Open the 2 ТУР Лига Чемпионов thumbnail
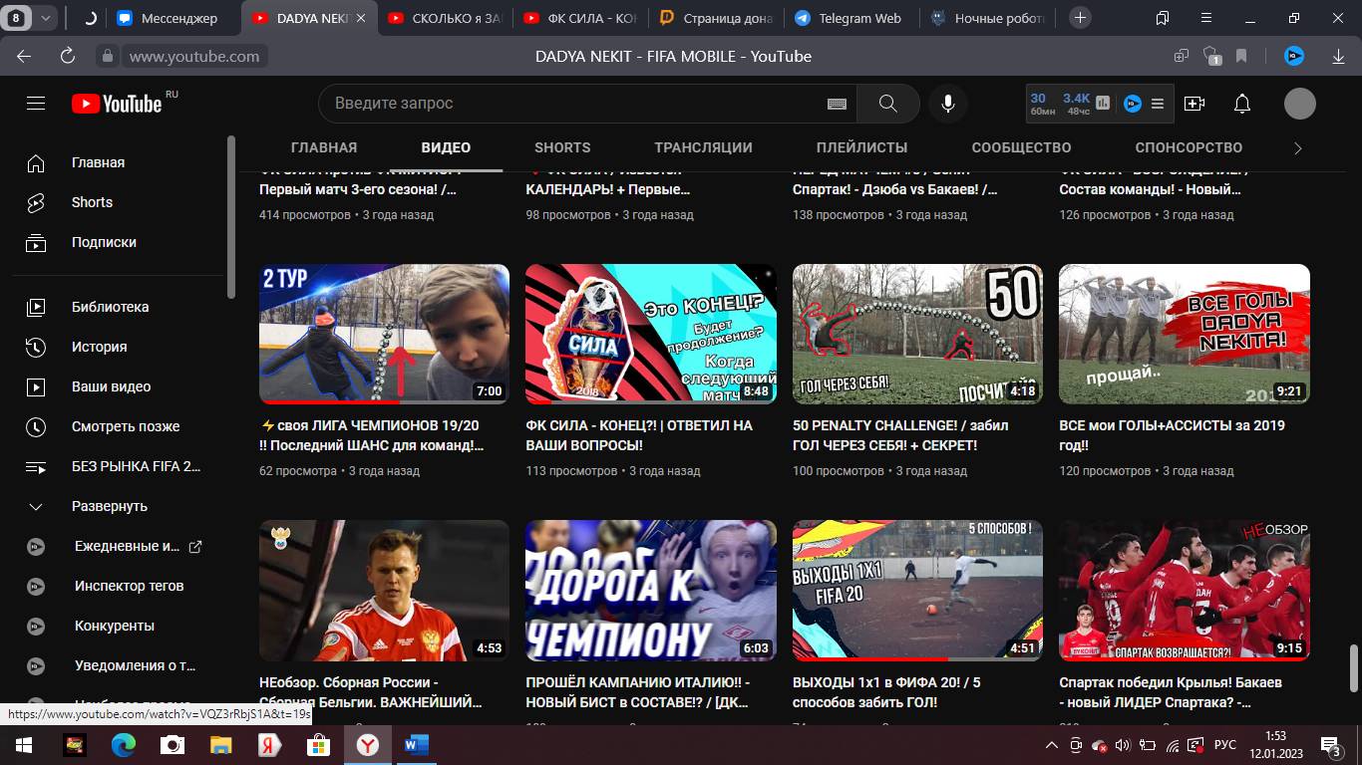The height and width of the screenshot is (765, 1362). point(384,334)
